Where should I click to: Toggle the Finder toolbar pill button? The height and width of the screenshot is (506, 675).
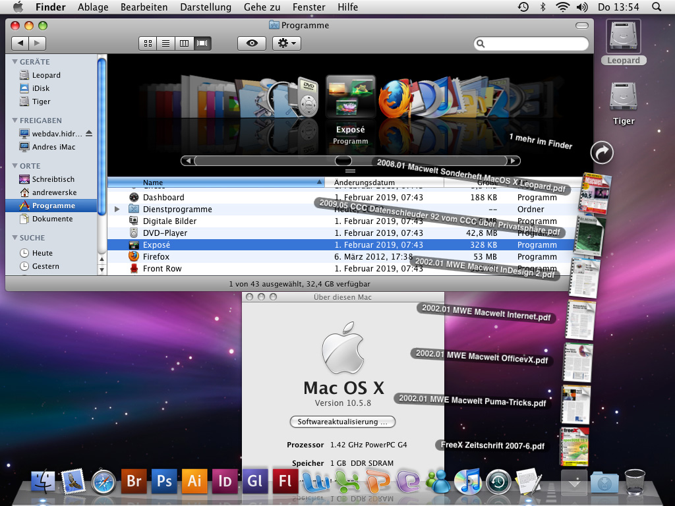click(x=581, y=26)
